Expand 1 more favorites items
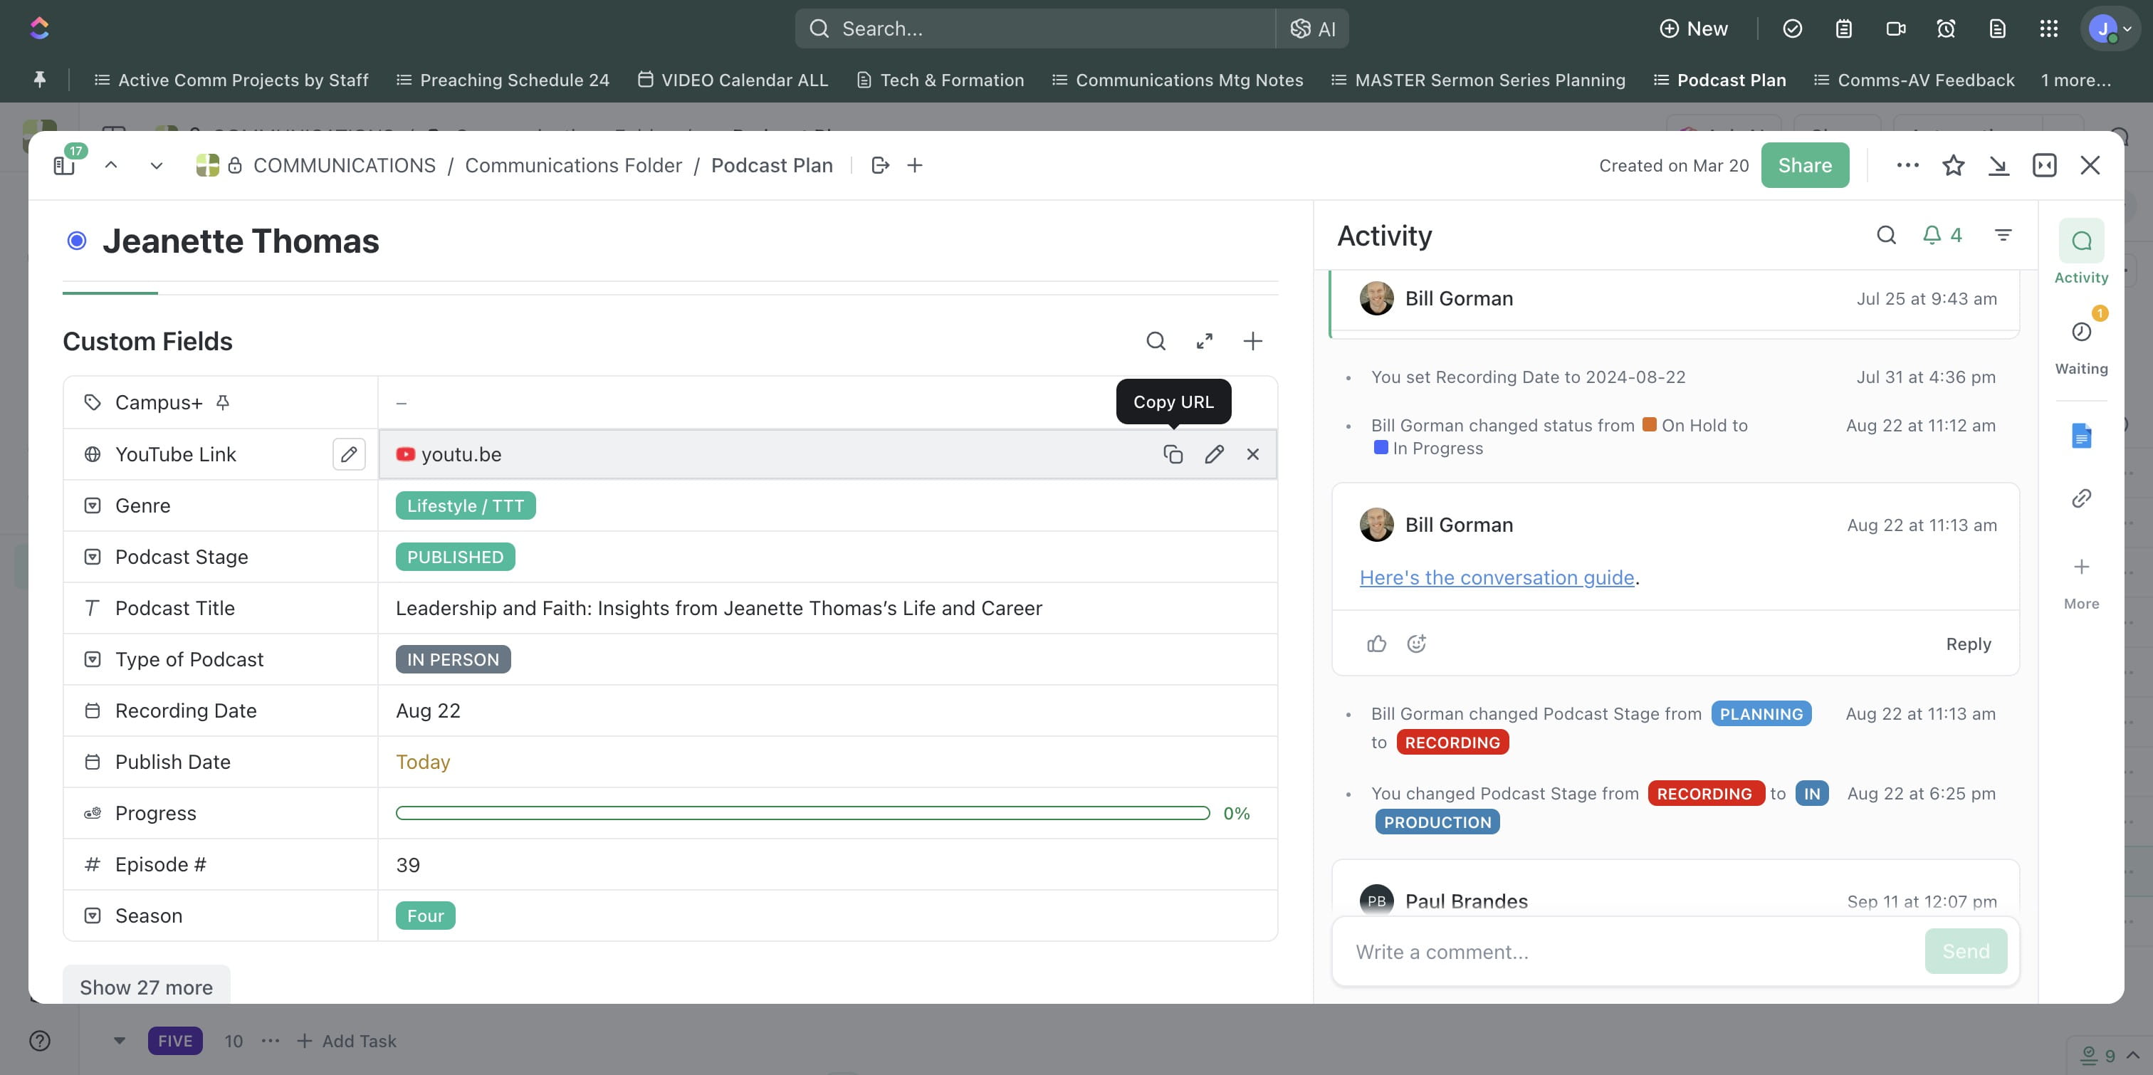 point(2075,80)
